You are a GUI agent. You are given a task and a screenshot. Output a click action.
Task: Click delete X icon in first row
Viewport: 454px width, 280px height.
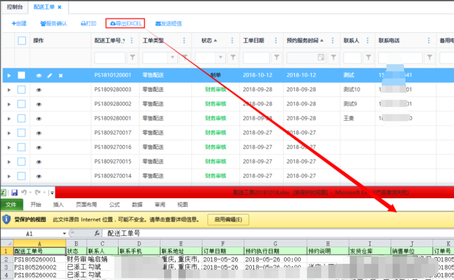[x=61, y=76]
